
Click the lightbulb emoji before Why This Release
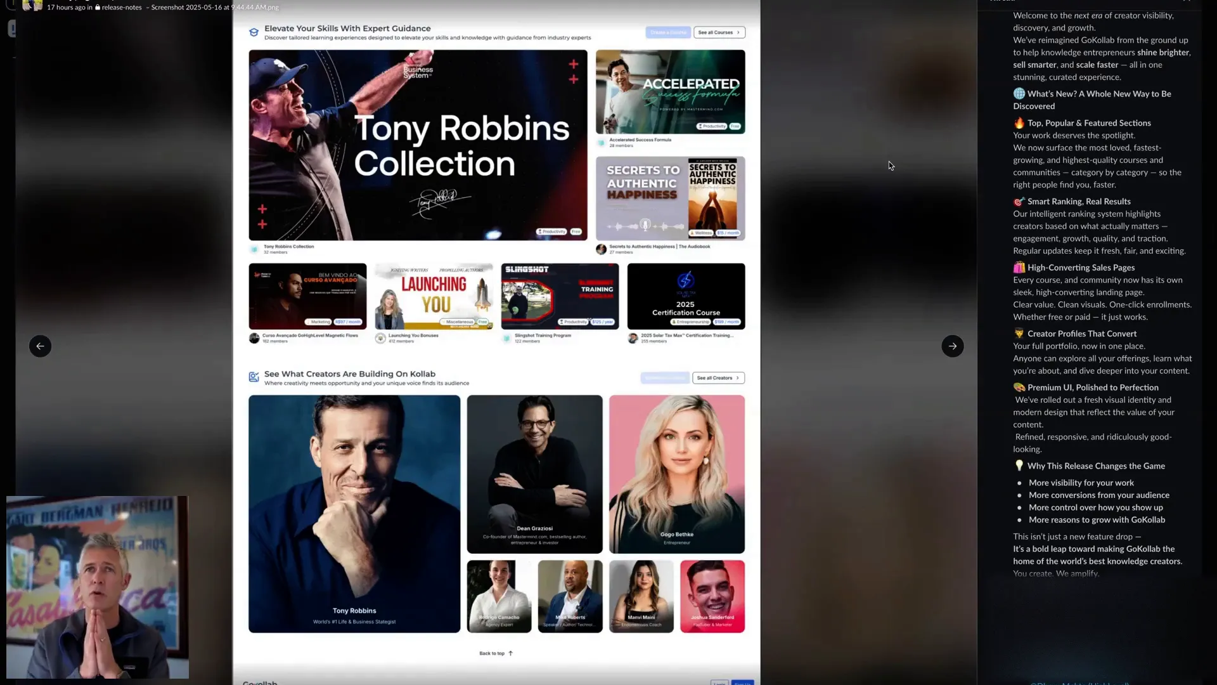click(x=1019, y=466)
